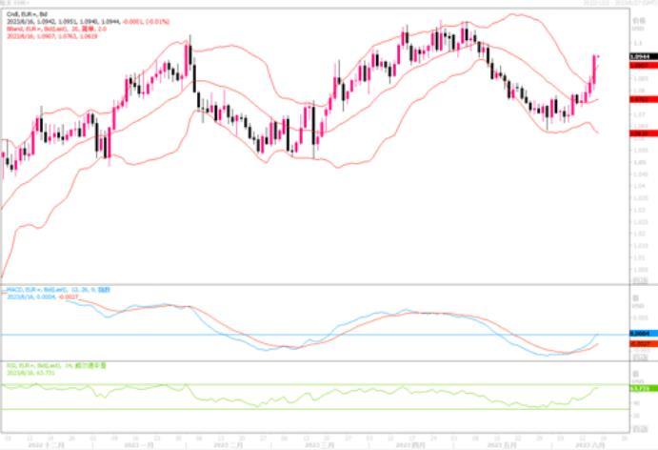Click the upper green RSI threshold line

[x=286, y=386]
